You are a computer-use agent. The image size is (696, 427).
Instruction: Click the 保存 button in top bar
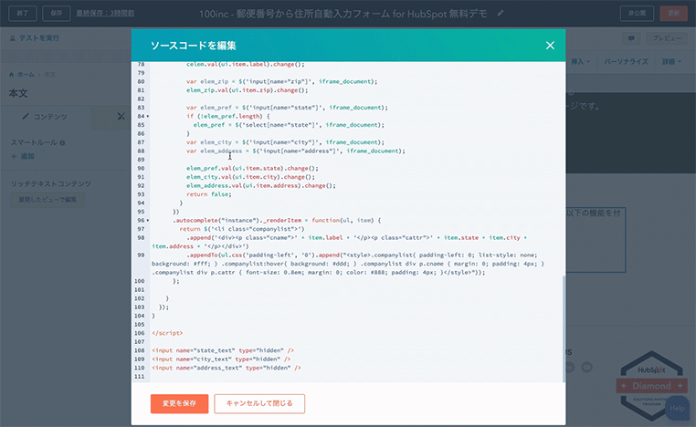pyautogui.click(x=57, y=14)
